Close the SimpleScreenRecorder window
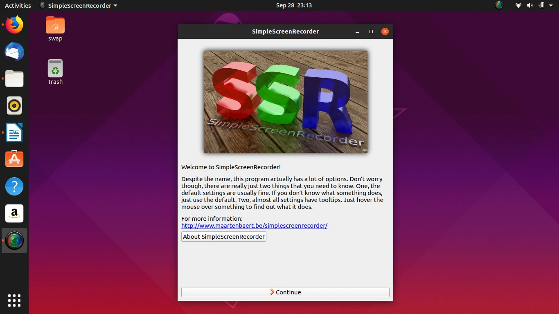This screenshot has height=314, width=559. coord(385,31)
